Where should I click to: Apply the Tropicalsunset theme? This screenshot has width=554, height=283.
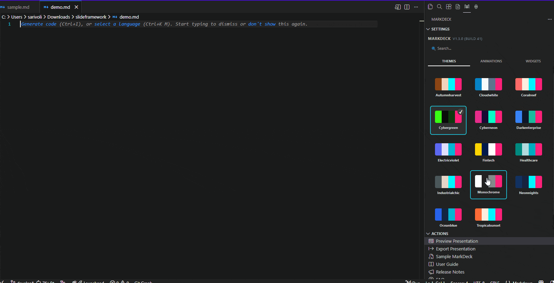click(488, 218)
